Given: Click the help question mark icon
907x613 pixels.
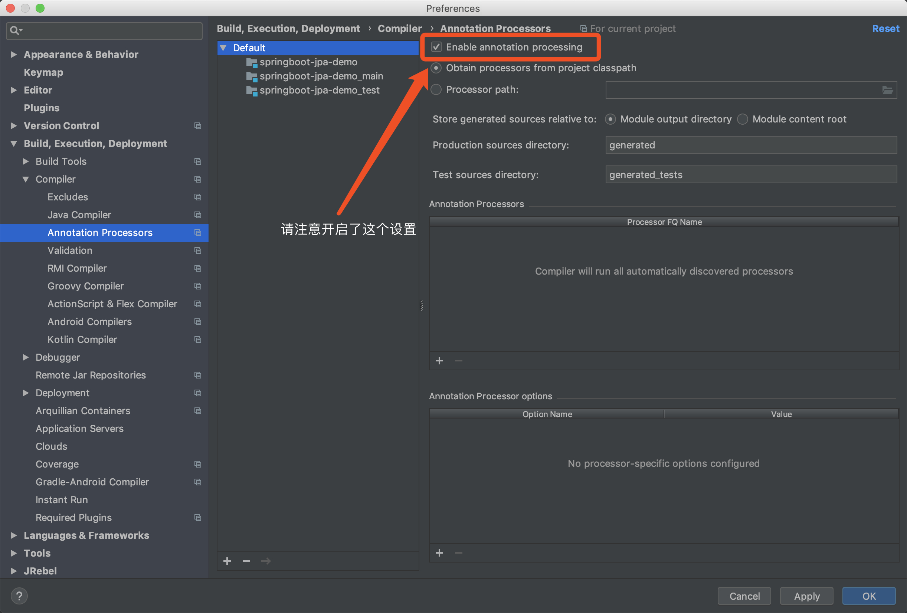Looking at the screenshot, I should (19, 596).
